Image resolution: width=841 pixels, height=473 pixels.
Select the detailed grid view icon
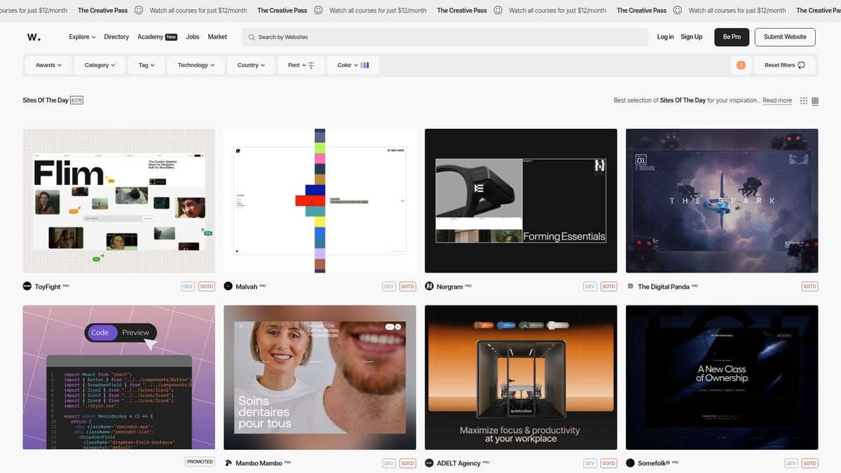click(x=815, y=100)
